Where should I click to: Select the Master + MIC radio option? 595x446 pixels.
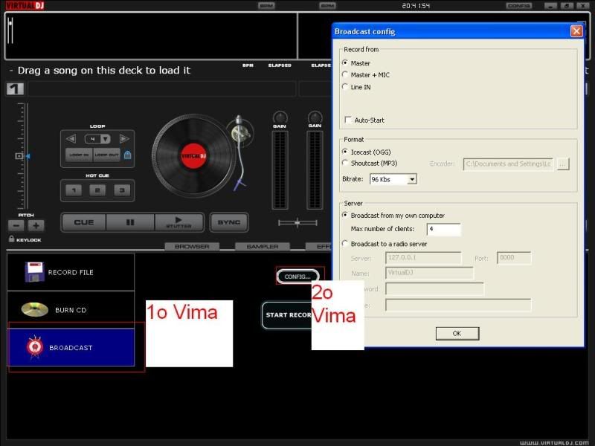[345, 74]
